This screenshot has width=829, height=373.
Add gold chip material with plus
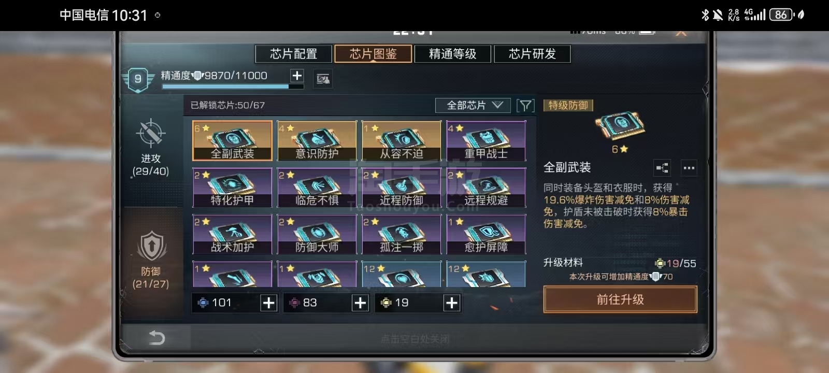click(452, 303)
